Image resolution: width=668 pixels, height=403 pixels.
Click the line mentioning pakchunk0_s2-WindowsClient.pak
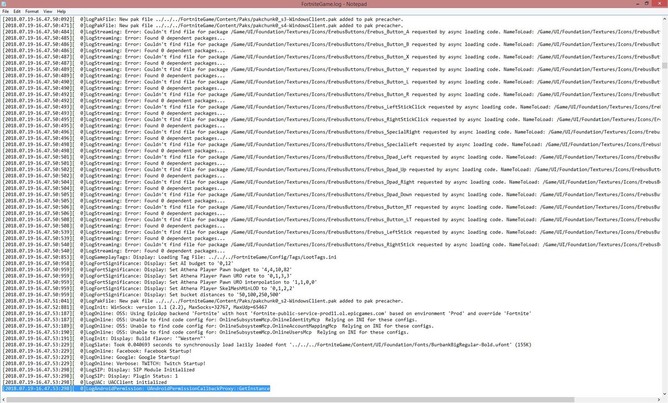tap(203, 300)
